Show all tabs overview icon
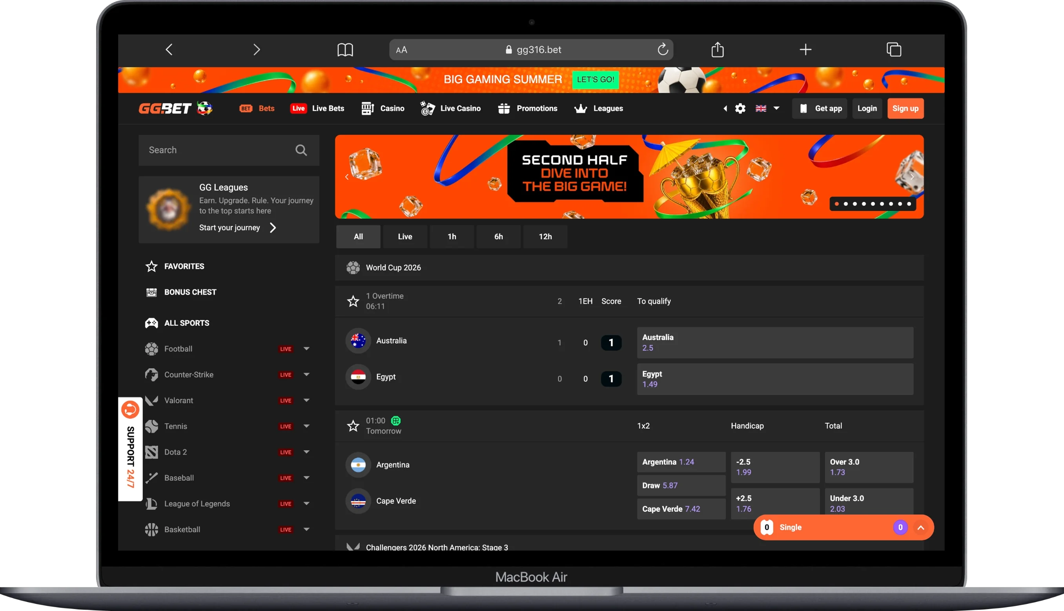Image resolution: width=1064 pixels, height=611 pixels. point(894,49)
